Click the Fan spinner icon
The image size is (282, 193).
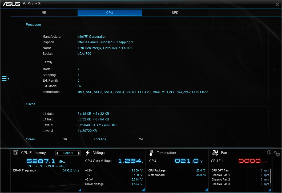[x=215, y=153]
